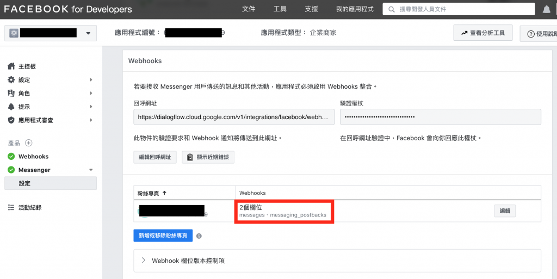Open the 支援 top menu
This screenshot has height=279, width=557.
(x=311, y=9)
